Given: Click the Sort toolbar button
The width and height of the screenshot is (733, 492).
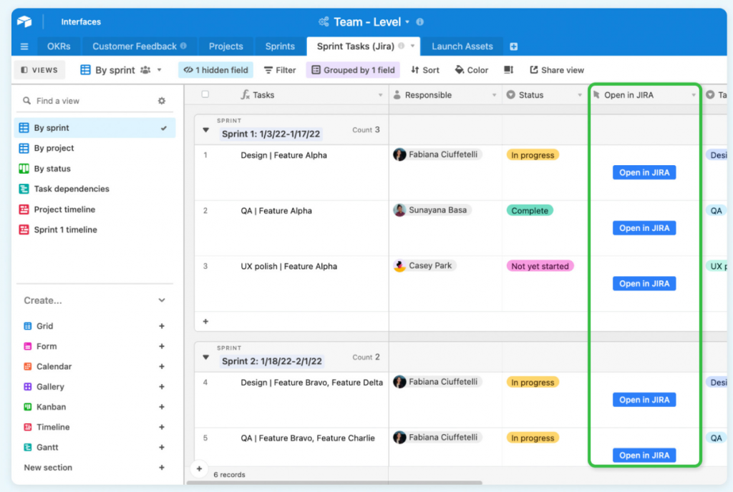Looking at the screenshot, I should click(x=425, y=70).
